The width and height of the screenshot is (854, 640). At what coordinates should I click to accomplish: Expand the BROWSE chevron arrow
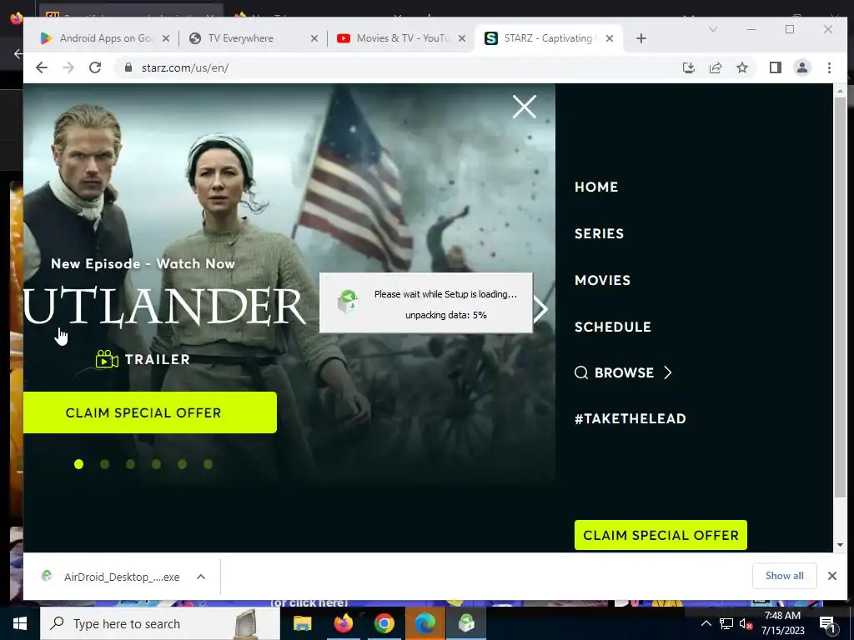(668, 372)
